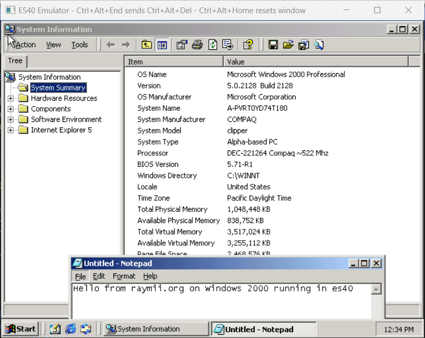
Task: Click the Open folder toolbar icon
Action: coord(288,45)
